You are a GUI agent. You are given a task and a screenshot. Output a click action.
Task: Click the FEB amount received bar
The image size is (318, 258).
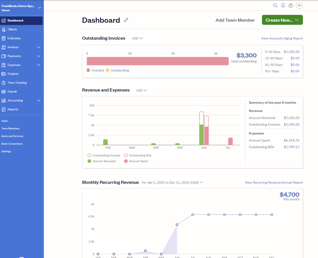(x=106, y=142)
